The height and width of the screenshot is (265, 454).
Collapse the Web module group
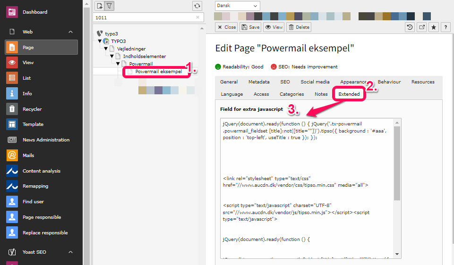coord(70,32)
